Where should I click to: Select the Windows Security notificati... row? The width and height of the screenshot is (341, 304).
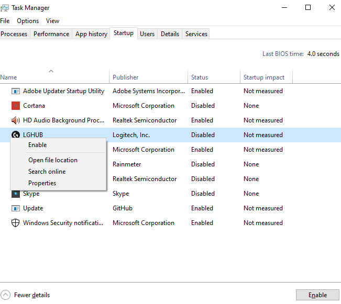coord(171,223)
